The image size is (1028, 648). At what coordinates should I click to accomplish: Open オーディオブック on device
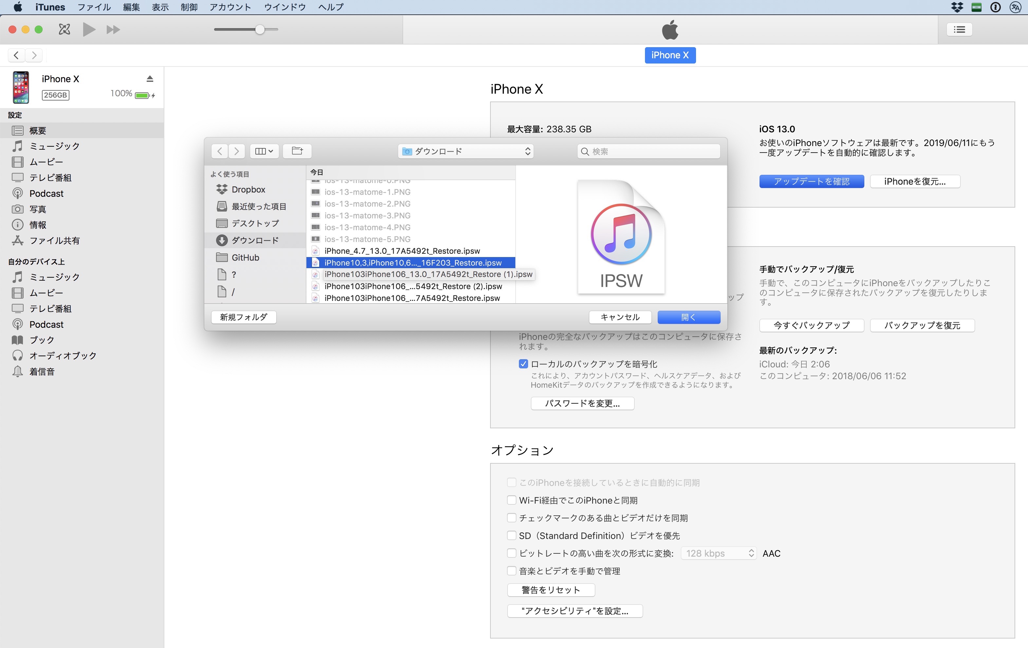82,356
